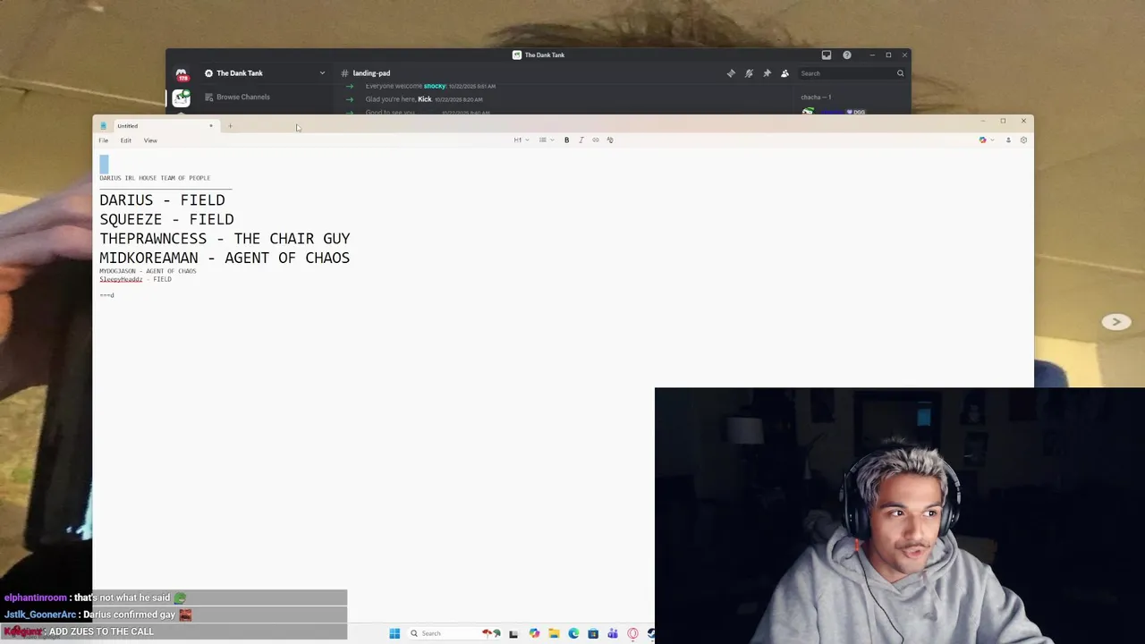
Task: Open the Notepad account profile icon
Action: coord(1008,140)
